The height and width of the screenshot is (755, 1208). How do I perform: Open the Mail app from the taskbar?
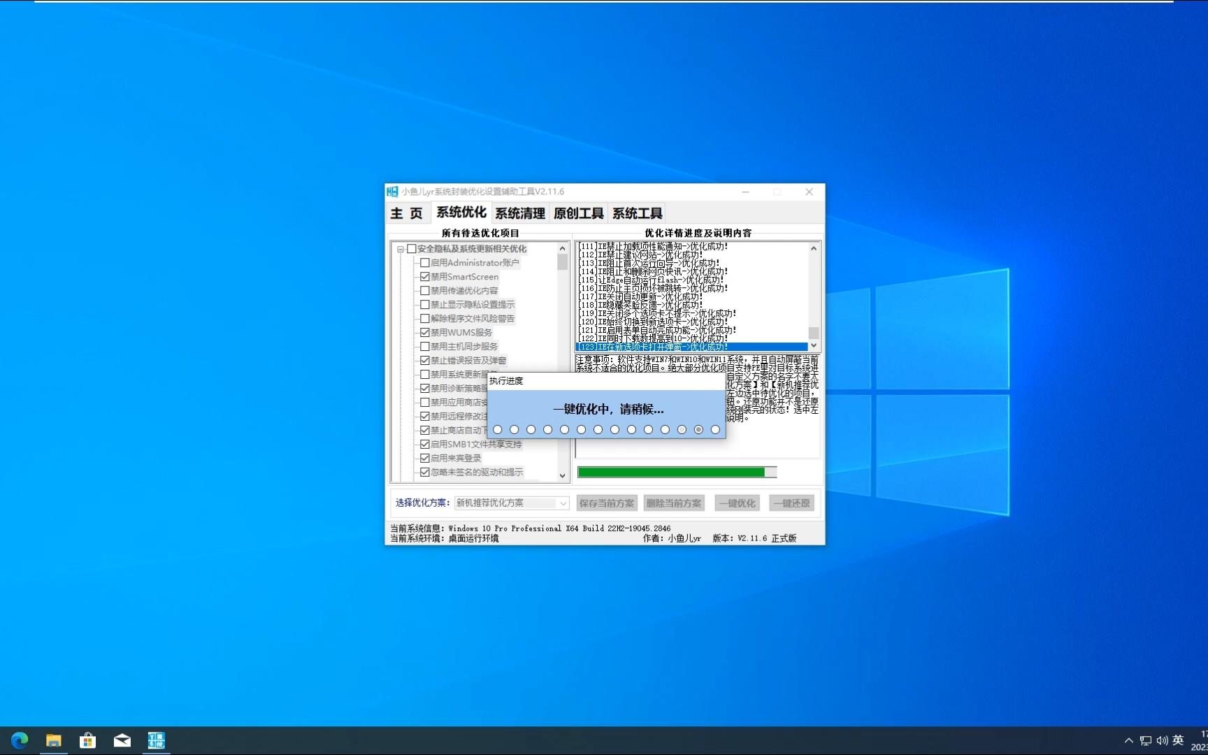pyautogui.click(x=122, y=740)
